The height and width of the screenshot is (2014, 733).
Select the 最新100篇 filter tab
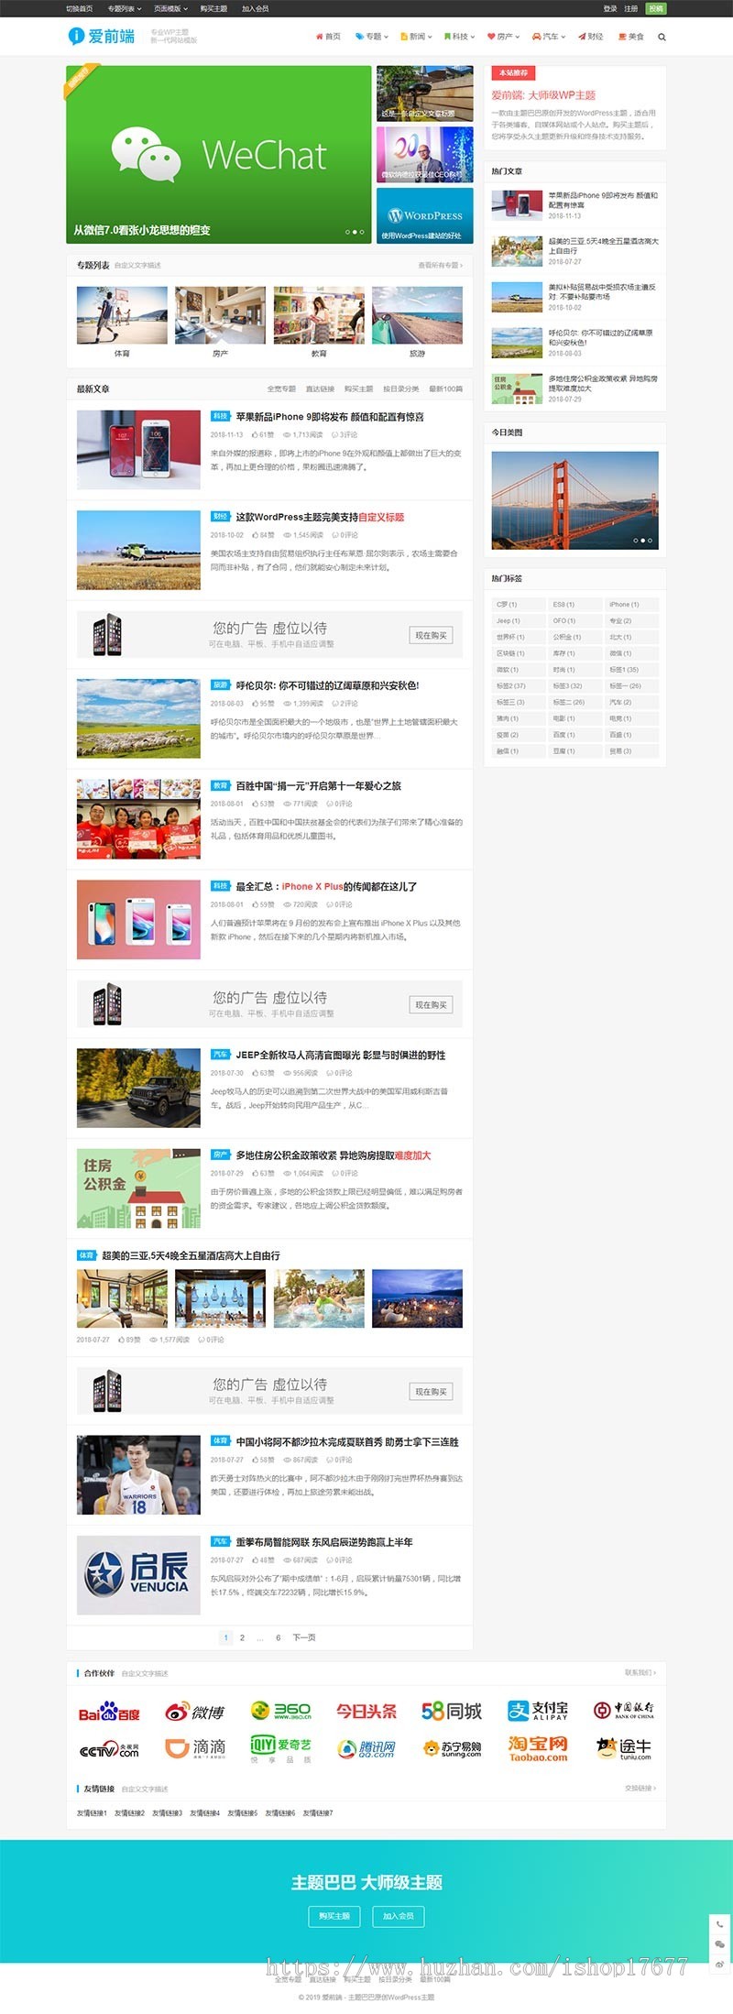click(x=445, y=389)
